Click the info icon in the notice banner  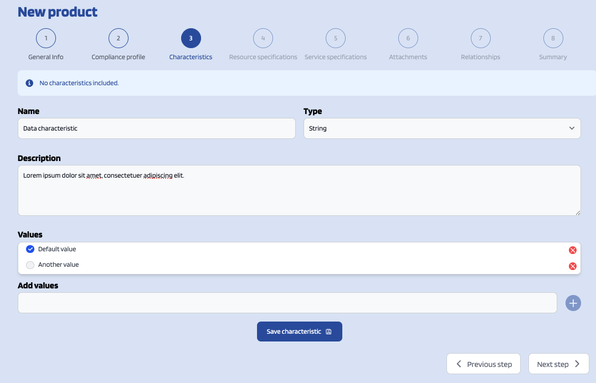[30, 83]
